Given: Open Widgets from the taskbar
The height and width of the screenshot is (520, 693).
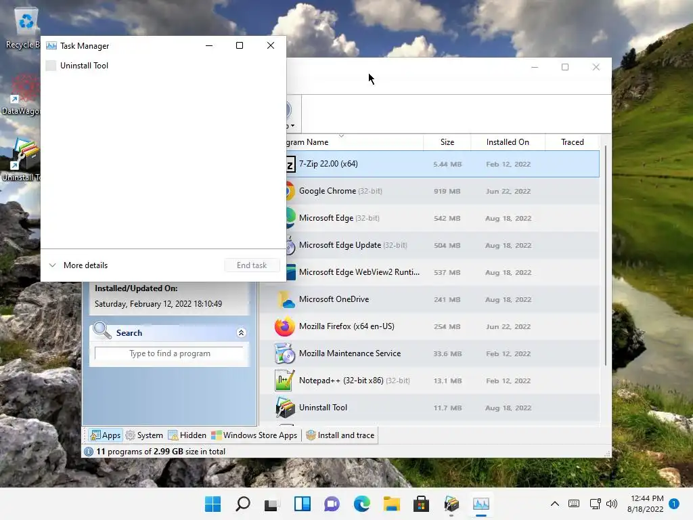Looking at the screenshot, I should (x=303, y=504).
